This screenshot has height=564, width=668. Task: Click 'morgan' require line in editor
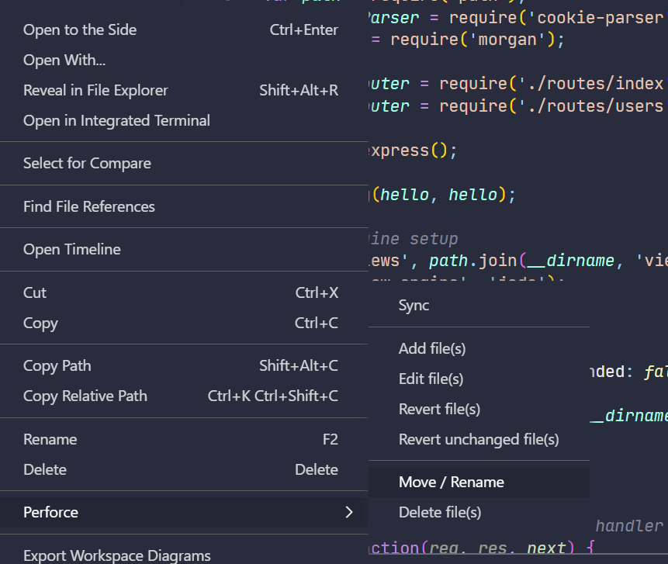pyautogui.click(x=467, y=40)
